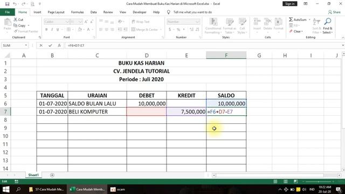Open the Page Layout tab
345x194 pixels.
[x=56, y=12]
